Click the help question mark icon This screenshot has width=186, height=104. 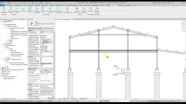pos(172,3)
